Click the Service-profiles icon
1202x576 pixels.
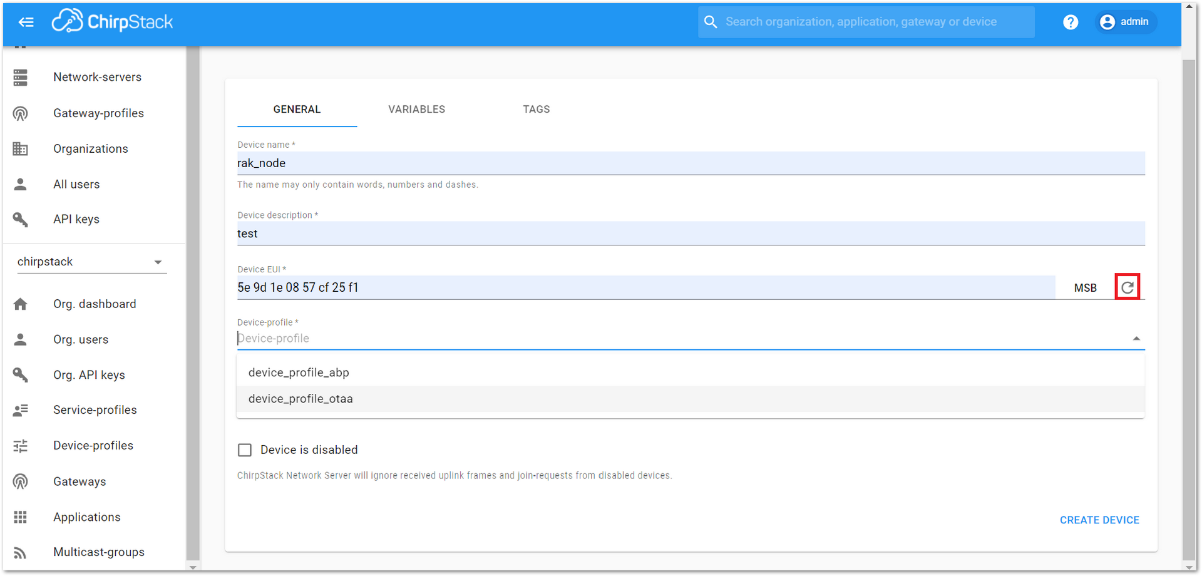point(21,410)
